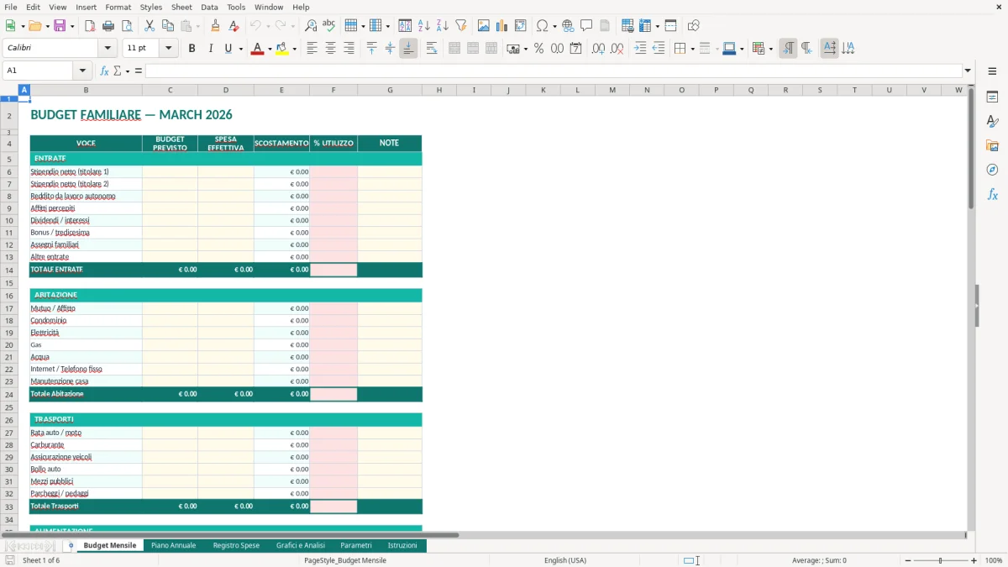1008x567 pixels.
Task: Increase indent
Action: [640, 49]
